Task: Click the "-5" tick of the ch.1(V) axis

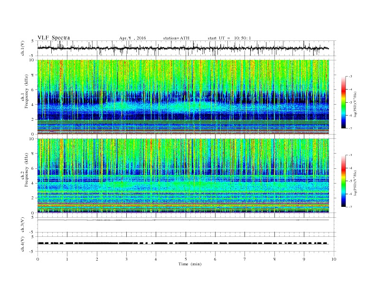Action: point(32,56)
